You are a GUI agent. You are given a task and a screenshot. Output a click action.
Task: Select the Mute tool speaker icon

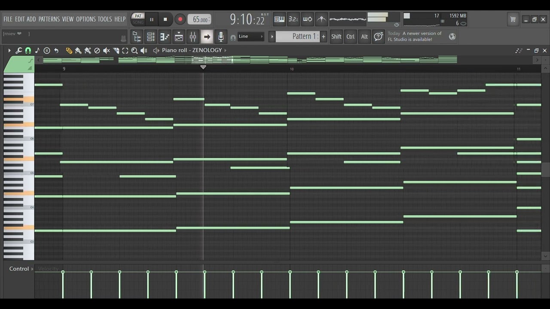tap(107, 51)
